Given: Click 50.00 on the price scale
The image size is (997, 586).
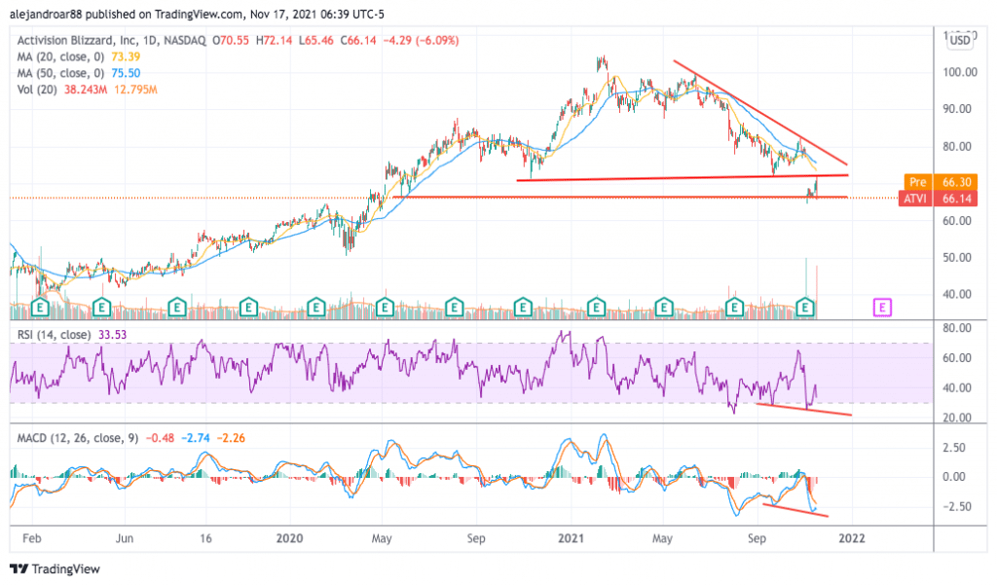Looking at the screenshot, I should click(x=956, y=257).
